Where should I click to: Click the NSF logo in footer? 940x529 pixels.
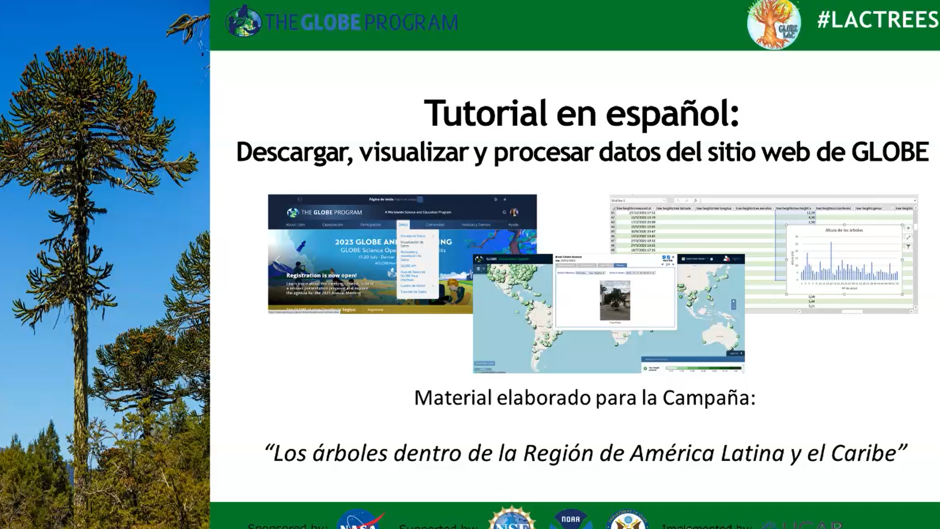[x=512, y=519]
